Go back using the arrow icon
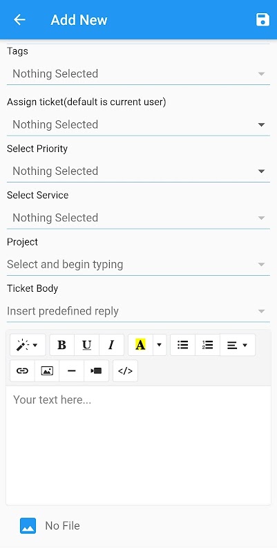The width and height of the screenshot is (277, 553). 19,20
